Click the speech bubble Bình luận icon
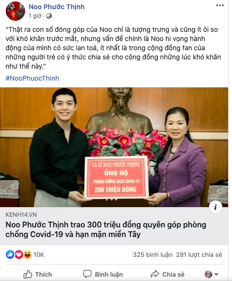Image resolution: width=232 pixels, height=281 pixels. tap(87, 274)
